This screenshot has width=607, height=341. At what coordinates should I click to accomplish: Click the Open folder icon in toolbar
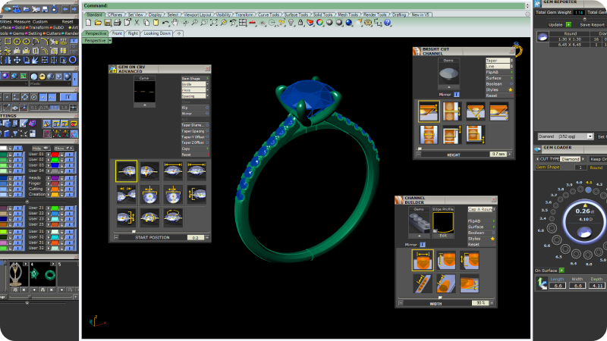tap(98, 23)
